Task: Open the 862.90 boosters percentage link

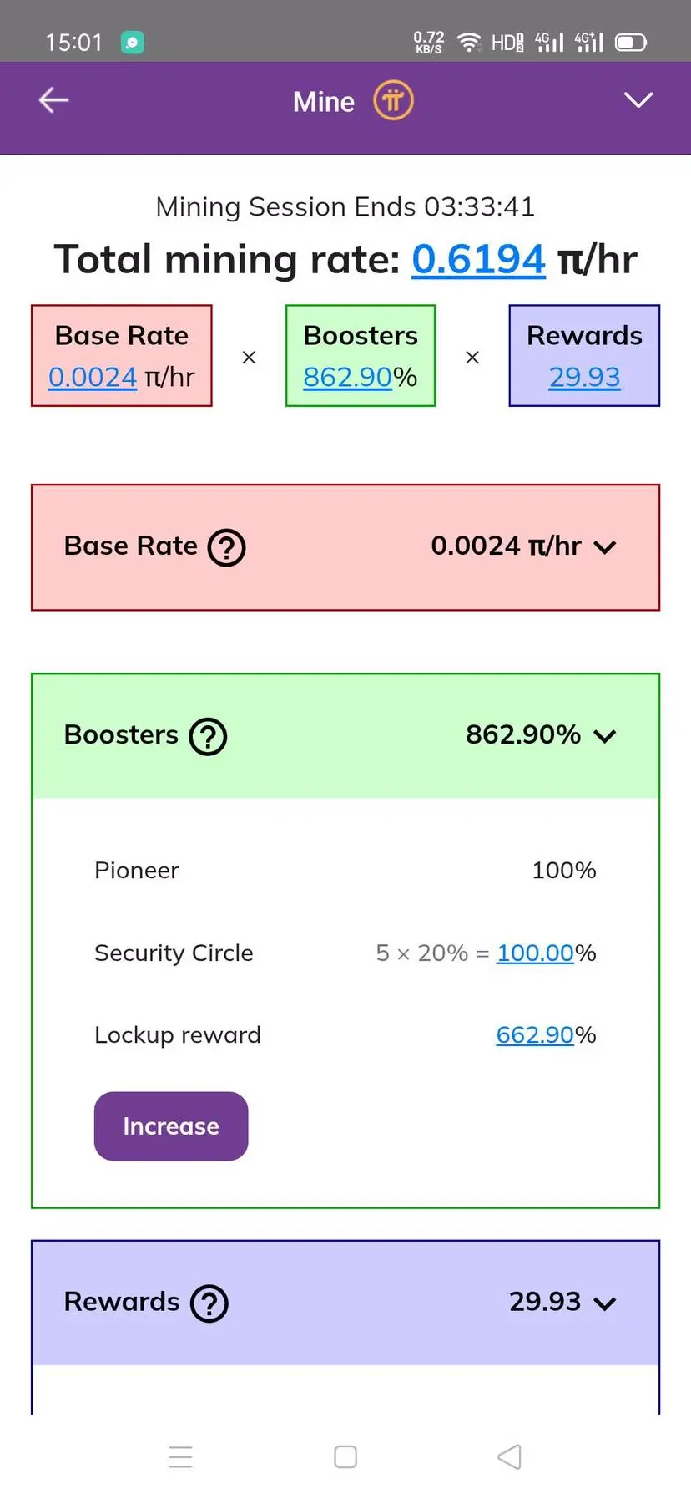Action: (347, 378)
